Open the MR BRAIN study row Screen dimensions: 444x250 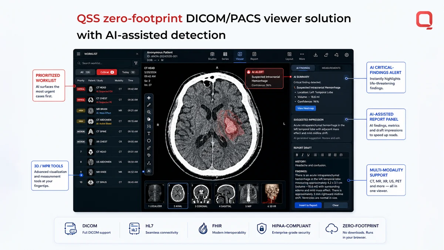tap(107, 111)
